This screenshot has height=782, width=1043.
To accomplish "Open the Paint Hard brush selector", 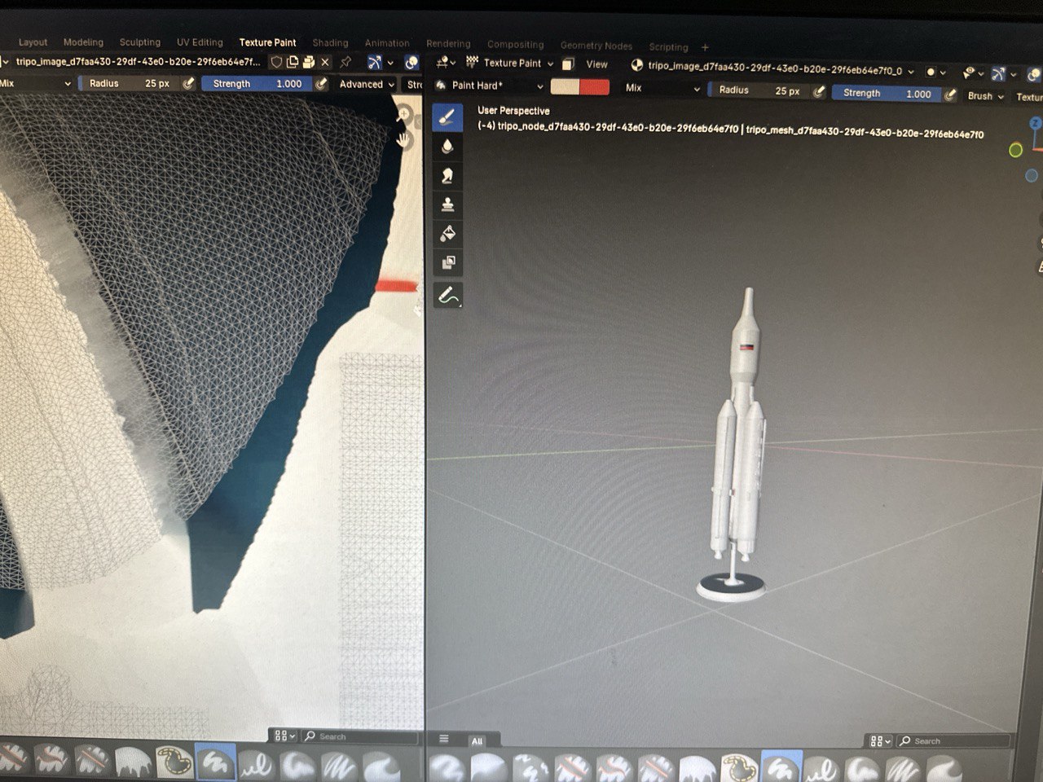I will (489, 86).
